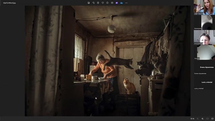Open the purple Clipchamp app icon
Image resolution: width=215 pixels, height=121 pixels.
click(117, 3)
